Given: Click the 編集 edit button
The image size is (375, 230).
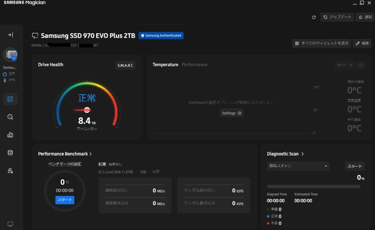Looking at the screenshot, I should tap(362, 43).
